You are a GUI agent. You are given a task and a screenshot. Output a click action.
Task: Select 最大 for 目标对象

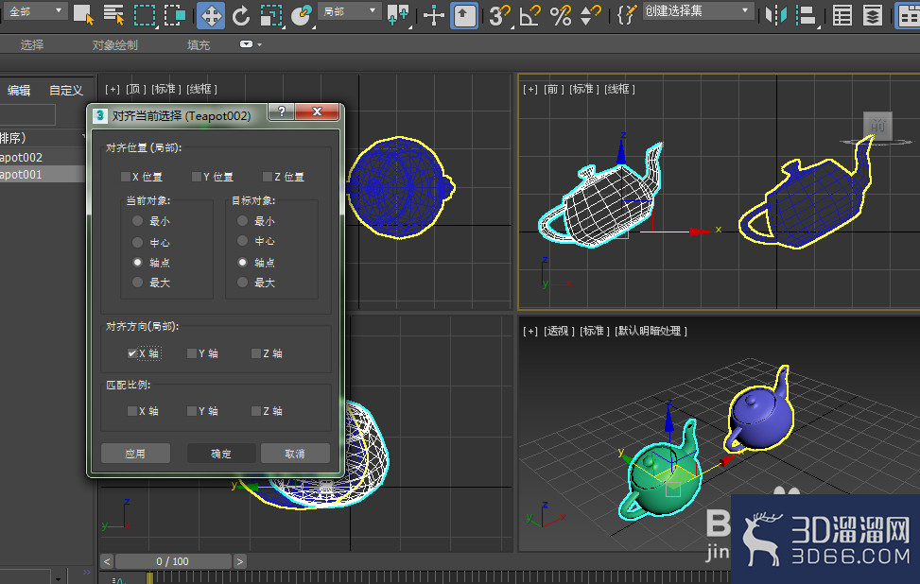242,282
